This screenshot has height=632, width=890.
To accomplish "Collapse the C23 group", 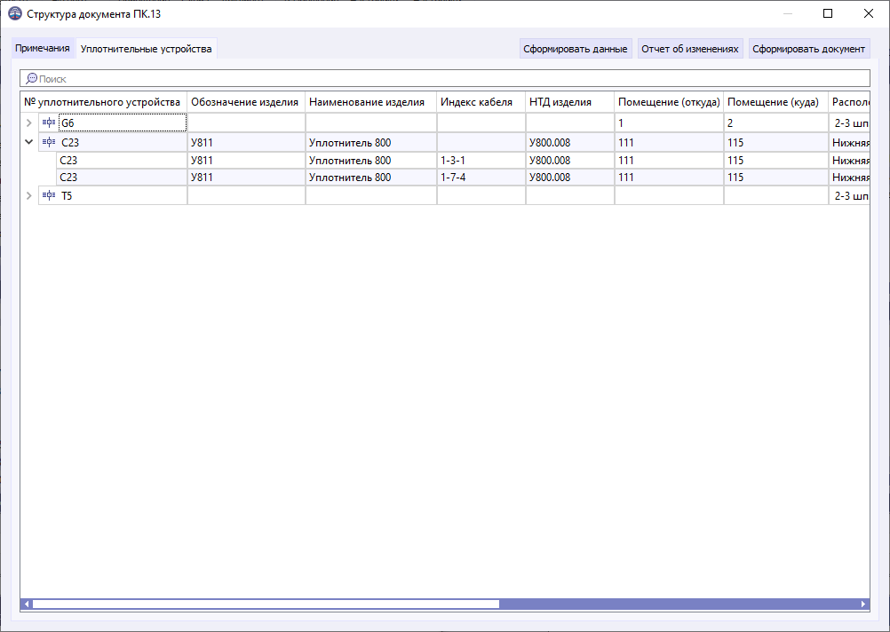I will click(28, 141).
